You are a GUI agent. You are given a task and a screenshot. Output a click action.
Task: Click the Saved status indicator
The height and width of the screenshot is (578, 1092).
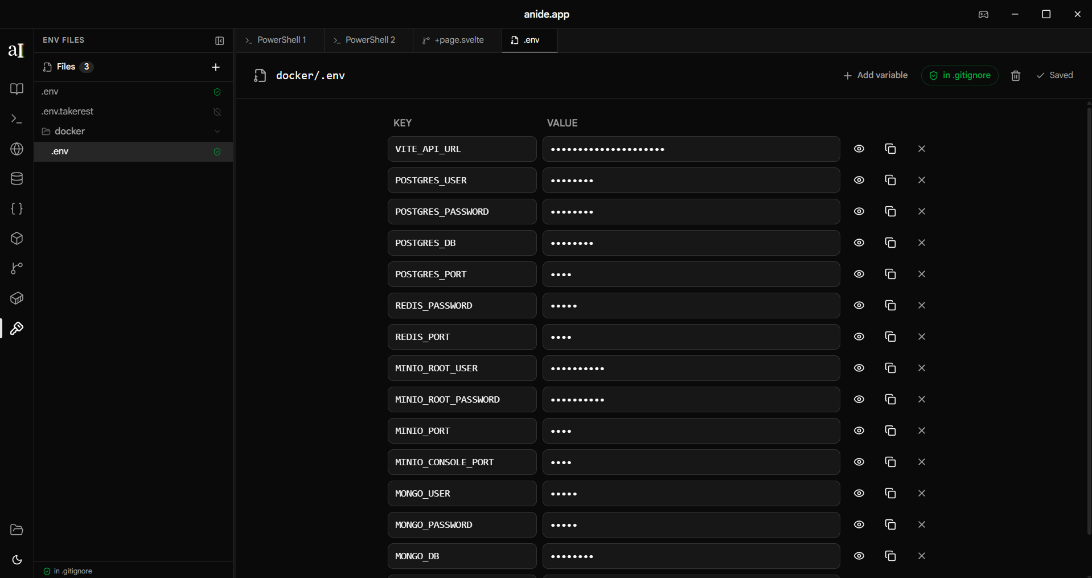coord(1054,76)
